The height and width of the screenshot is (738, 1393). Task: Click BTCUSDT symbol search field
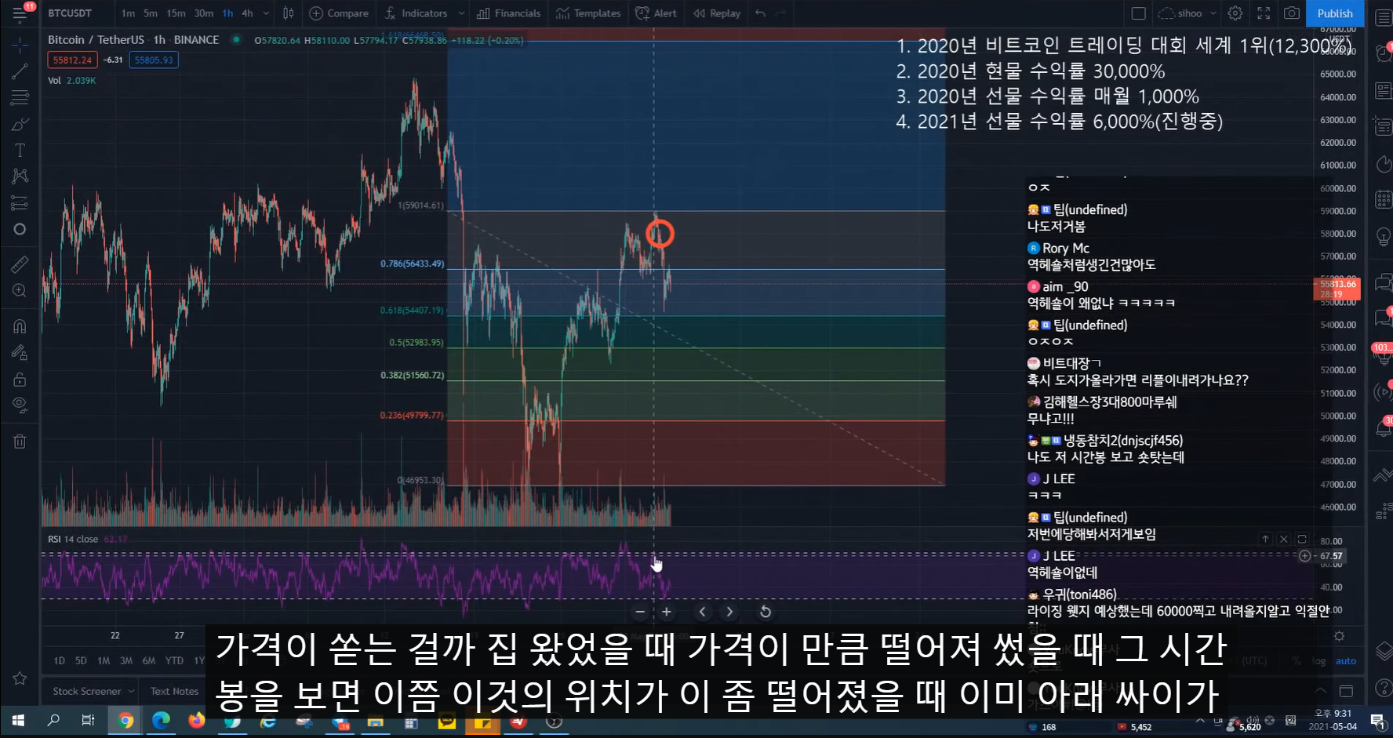click(70, 13)
